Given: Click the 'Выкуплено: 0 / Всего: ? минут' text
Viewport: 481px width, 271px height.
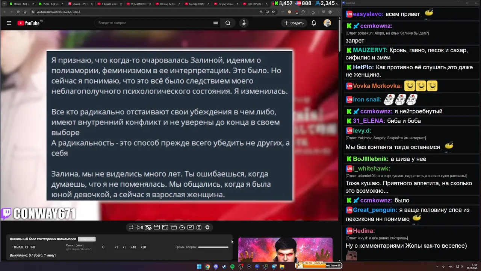Looking at the screenshot, I should coord(33,256).
